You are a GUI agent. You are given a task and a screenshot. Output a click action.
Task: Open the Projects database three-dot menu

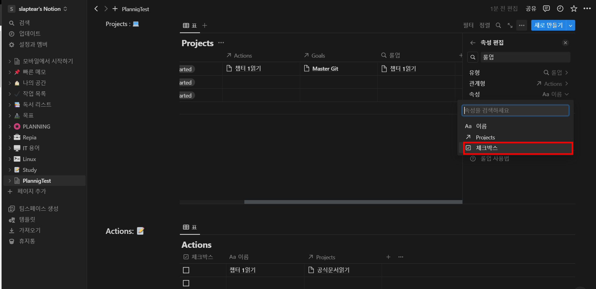click(221, 43)
